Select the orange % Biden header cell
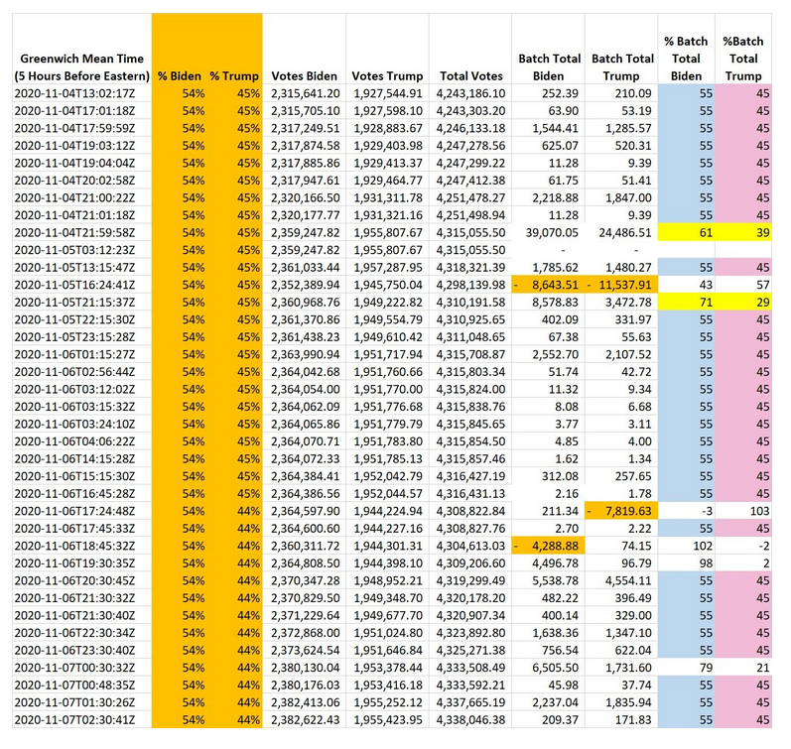This screenshot has width=791, height=749. 180,76
